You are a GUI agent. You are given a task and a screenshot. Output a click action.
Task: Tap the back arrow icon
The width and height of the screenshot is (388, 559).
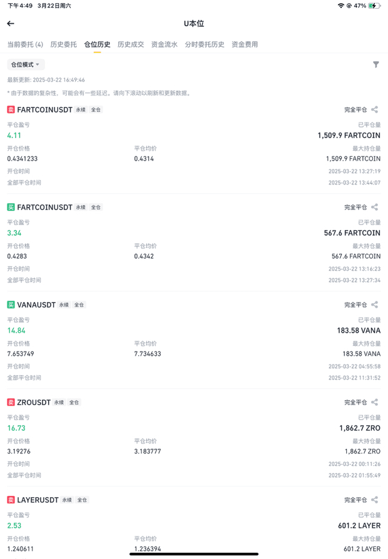point(11,24)
